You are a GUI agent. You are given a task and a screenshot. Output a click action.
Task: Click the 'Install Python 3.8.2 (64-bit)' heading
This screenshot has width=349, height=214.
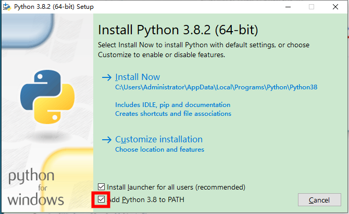coord(178,30)
